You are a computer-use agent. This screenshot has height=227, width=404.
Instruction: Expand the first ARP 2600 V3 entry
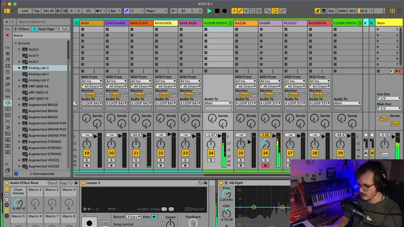19,86
